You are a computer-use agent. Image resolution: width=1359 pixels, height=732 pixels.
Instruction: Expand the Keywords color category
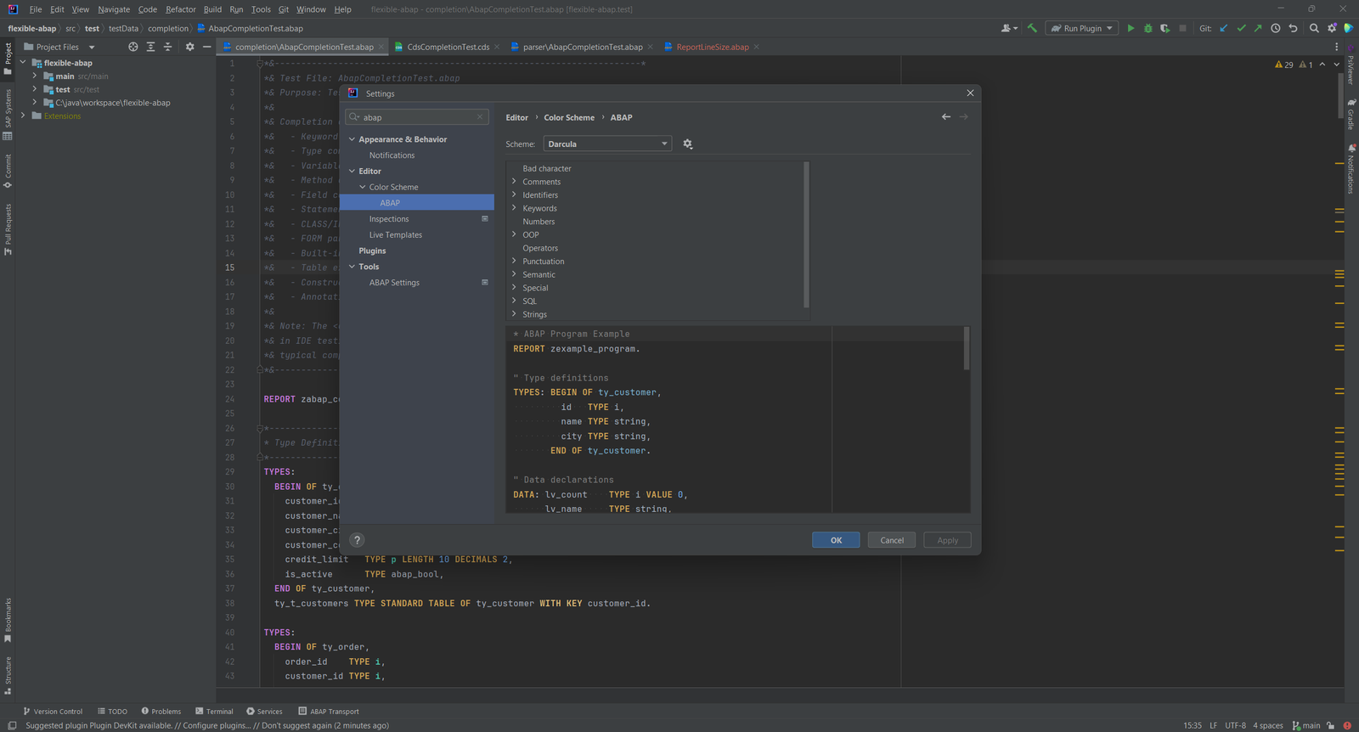tap(514, 208)
